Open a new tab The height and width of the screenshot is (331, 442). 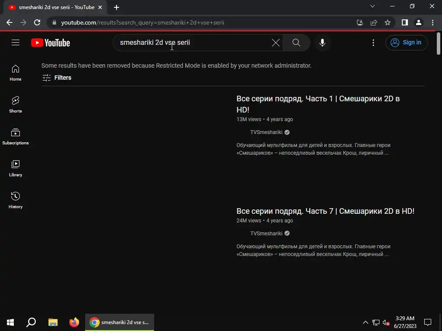click(117, 7)
